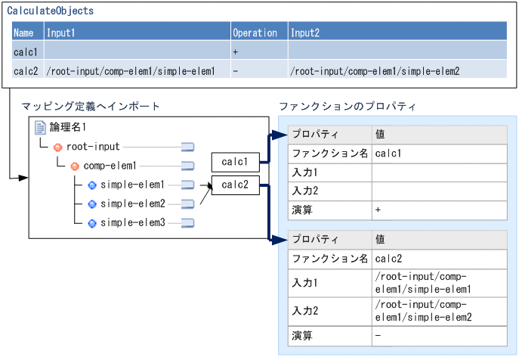
Task: Click the connector port icon for root-input
Action: (188, 147)
